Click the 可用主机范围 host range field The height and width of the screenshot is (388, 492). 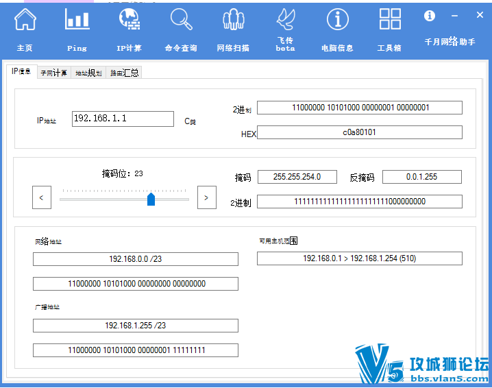pyautogui.click(x=360, y=258)
